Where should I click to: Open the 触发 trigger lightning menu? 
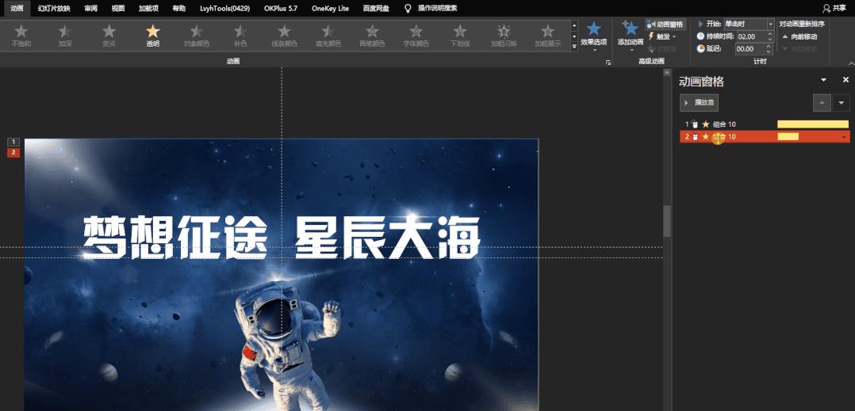pos(662,36)
